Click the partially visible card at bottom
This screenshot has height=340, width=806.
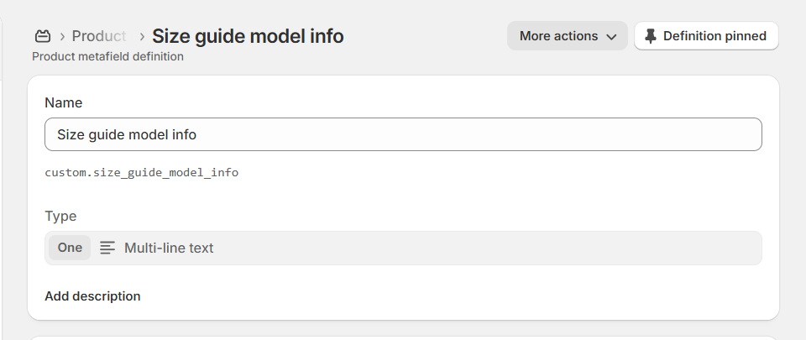coord(403,337)
